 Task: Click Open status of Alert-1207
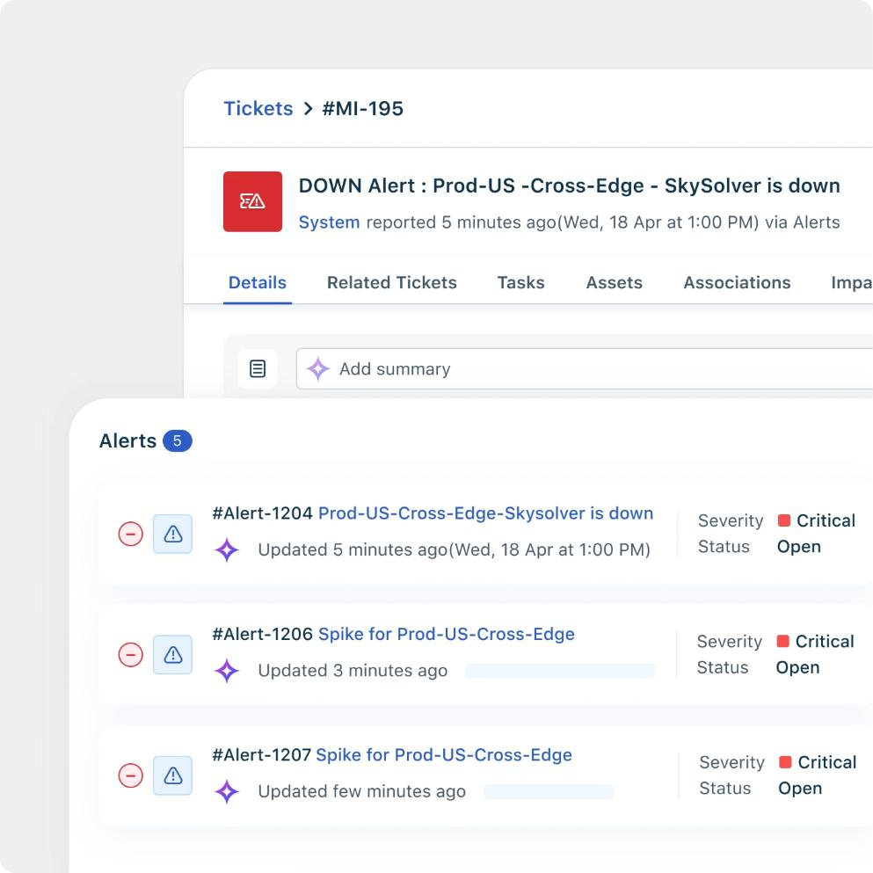800,789
